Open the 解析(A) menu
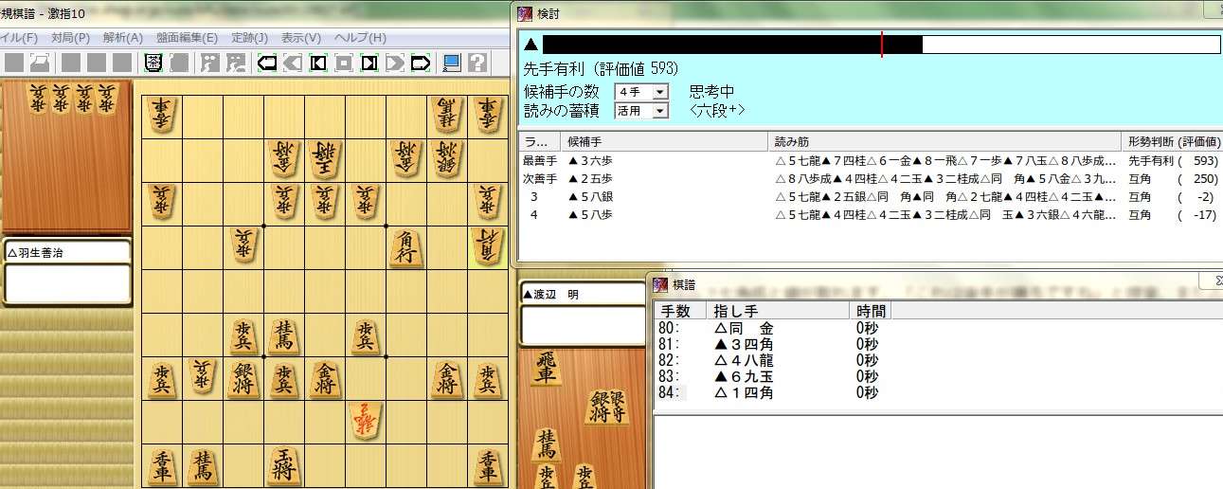 (122, 38)
